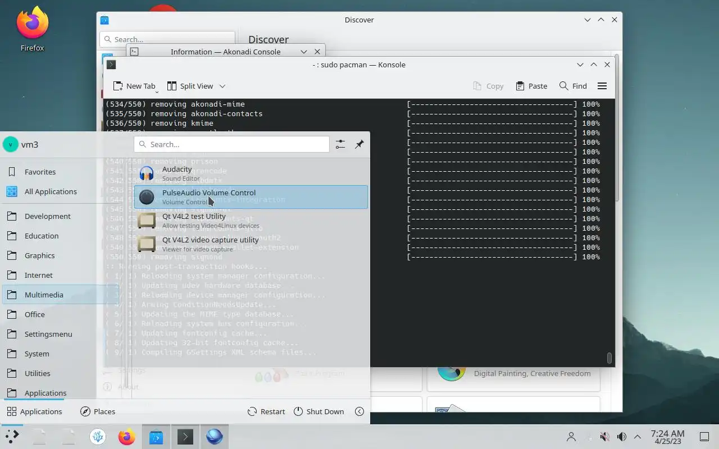
Task: Open the volume tray icon
Action: pyautogui.click(x=622, y=437)
